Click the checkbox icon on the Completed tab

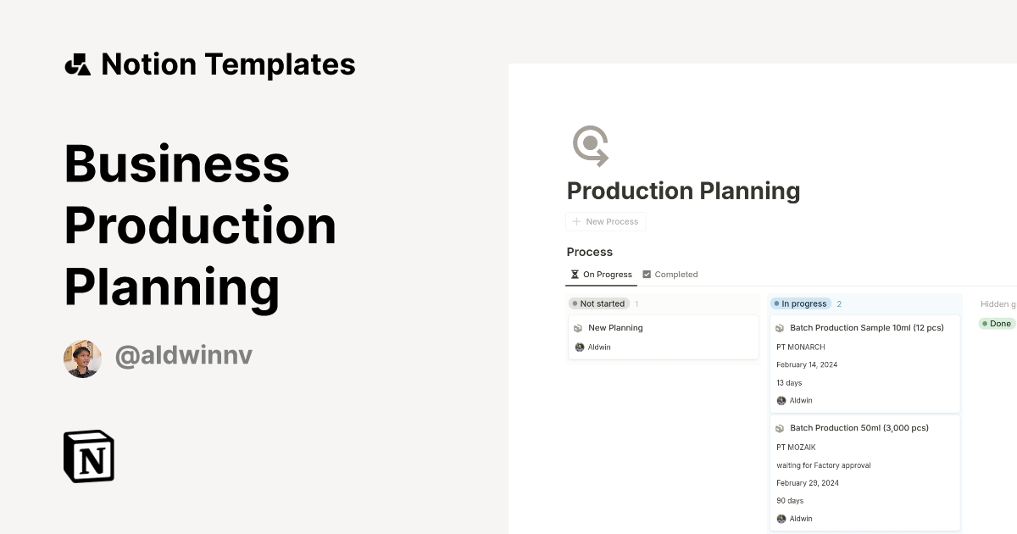(x=647, y=274)
